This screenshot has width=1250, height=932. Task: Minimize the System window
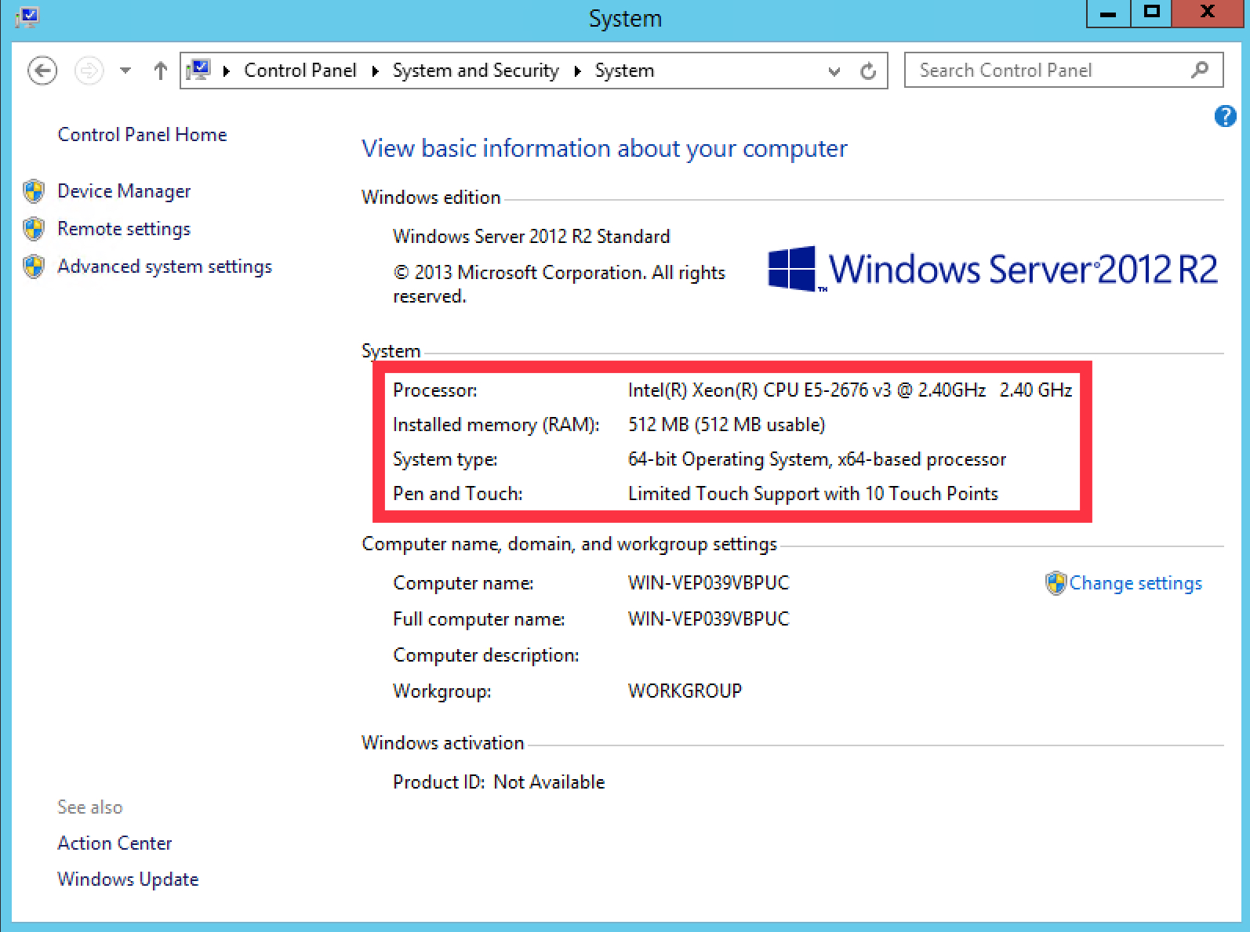click(1108, 13)
